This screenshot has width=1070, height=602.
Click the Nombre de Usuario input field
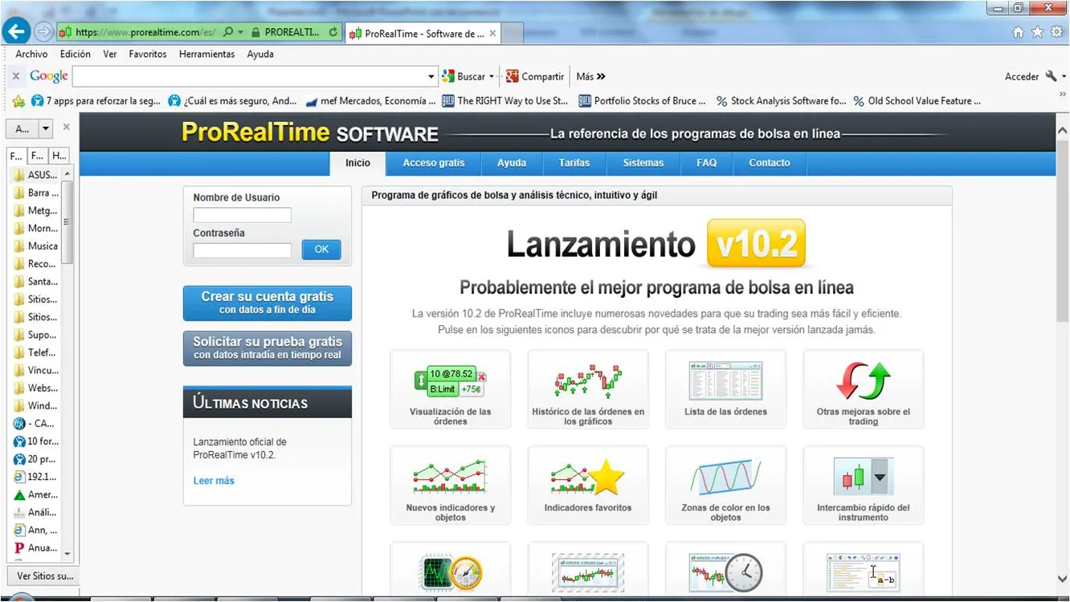click(242, 215)
